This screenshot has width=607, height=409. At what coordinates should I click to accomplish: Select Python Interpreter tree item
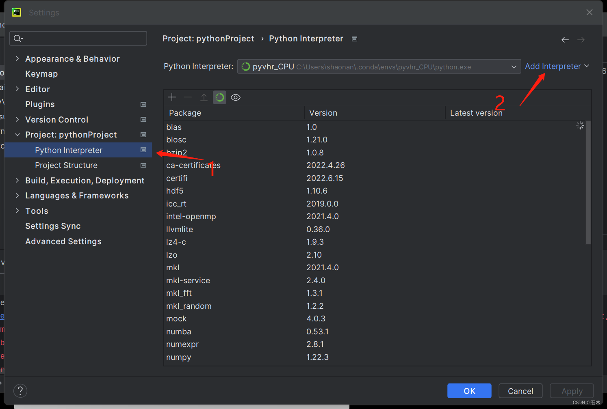(78, 150)
